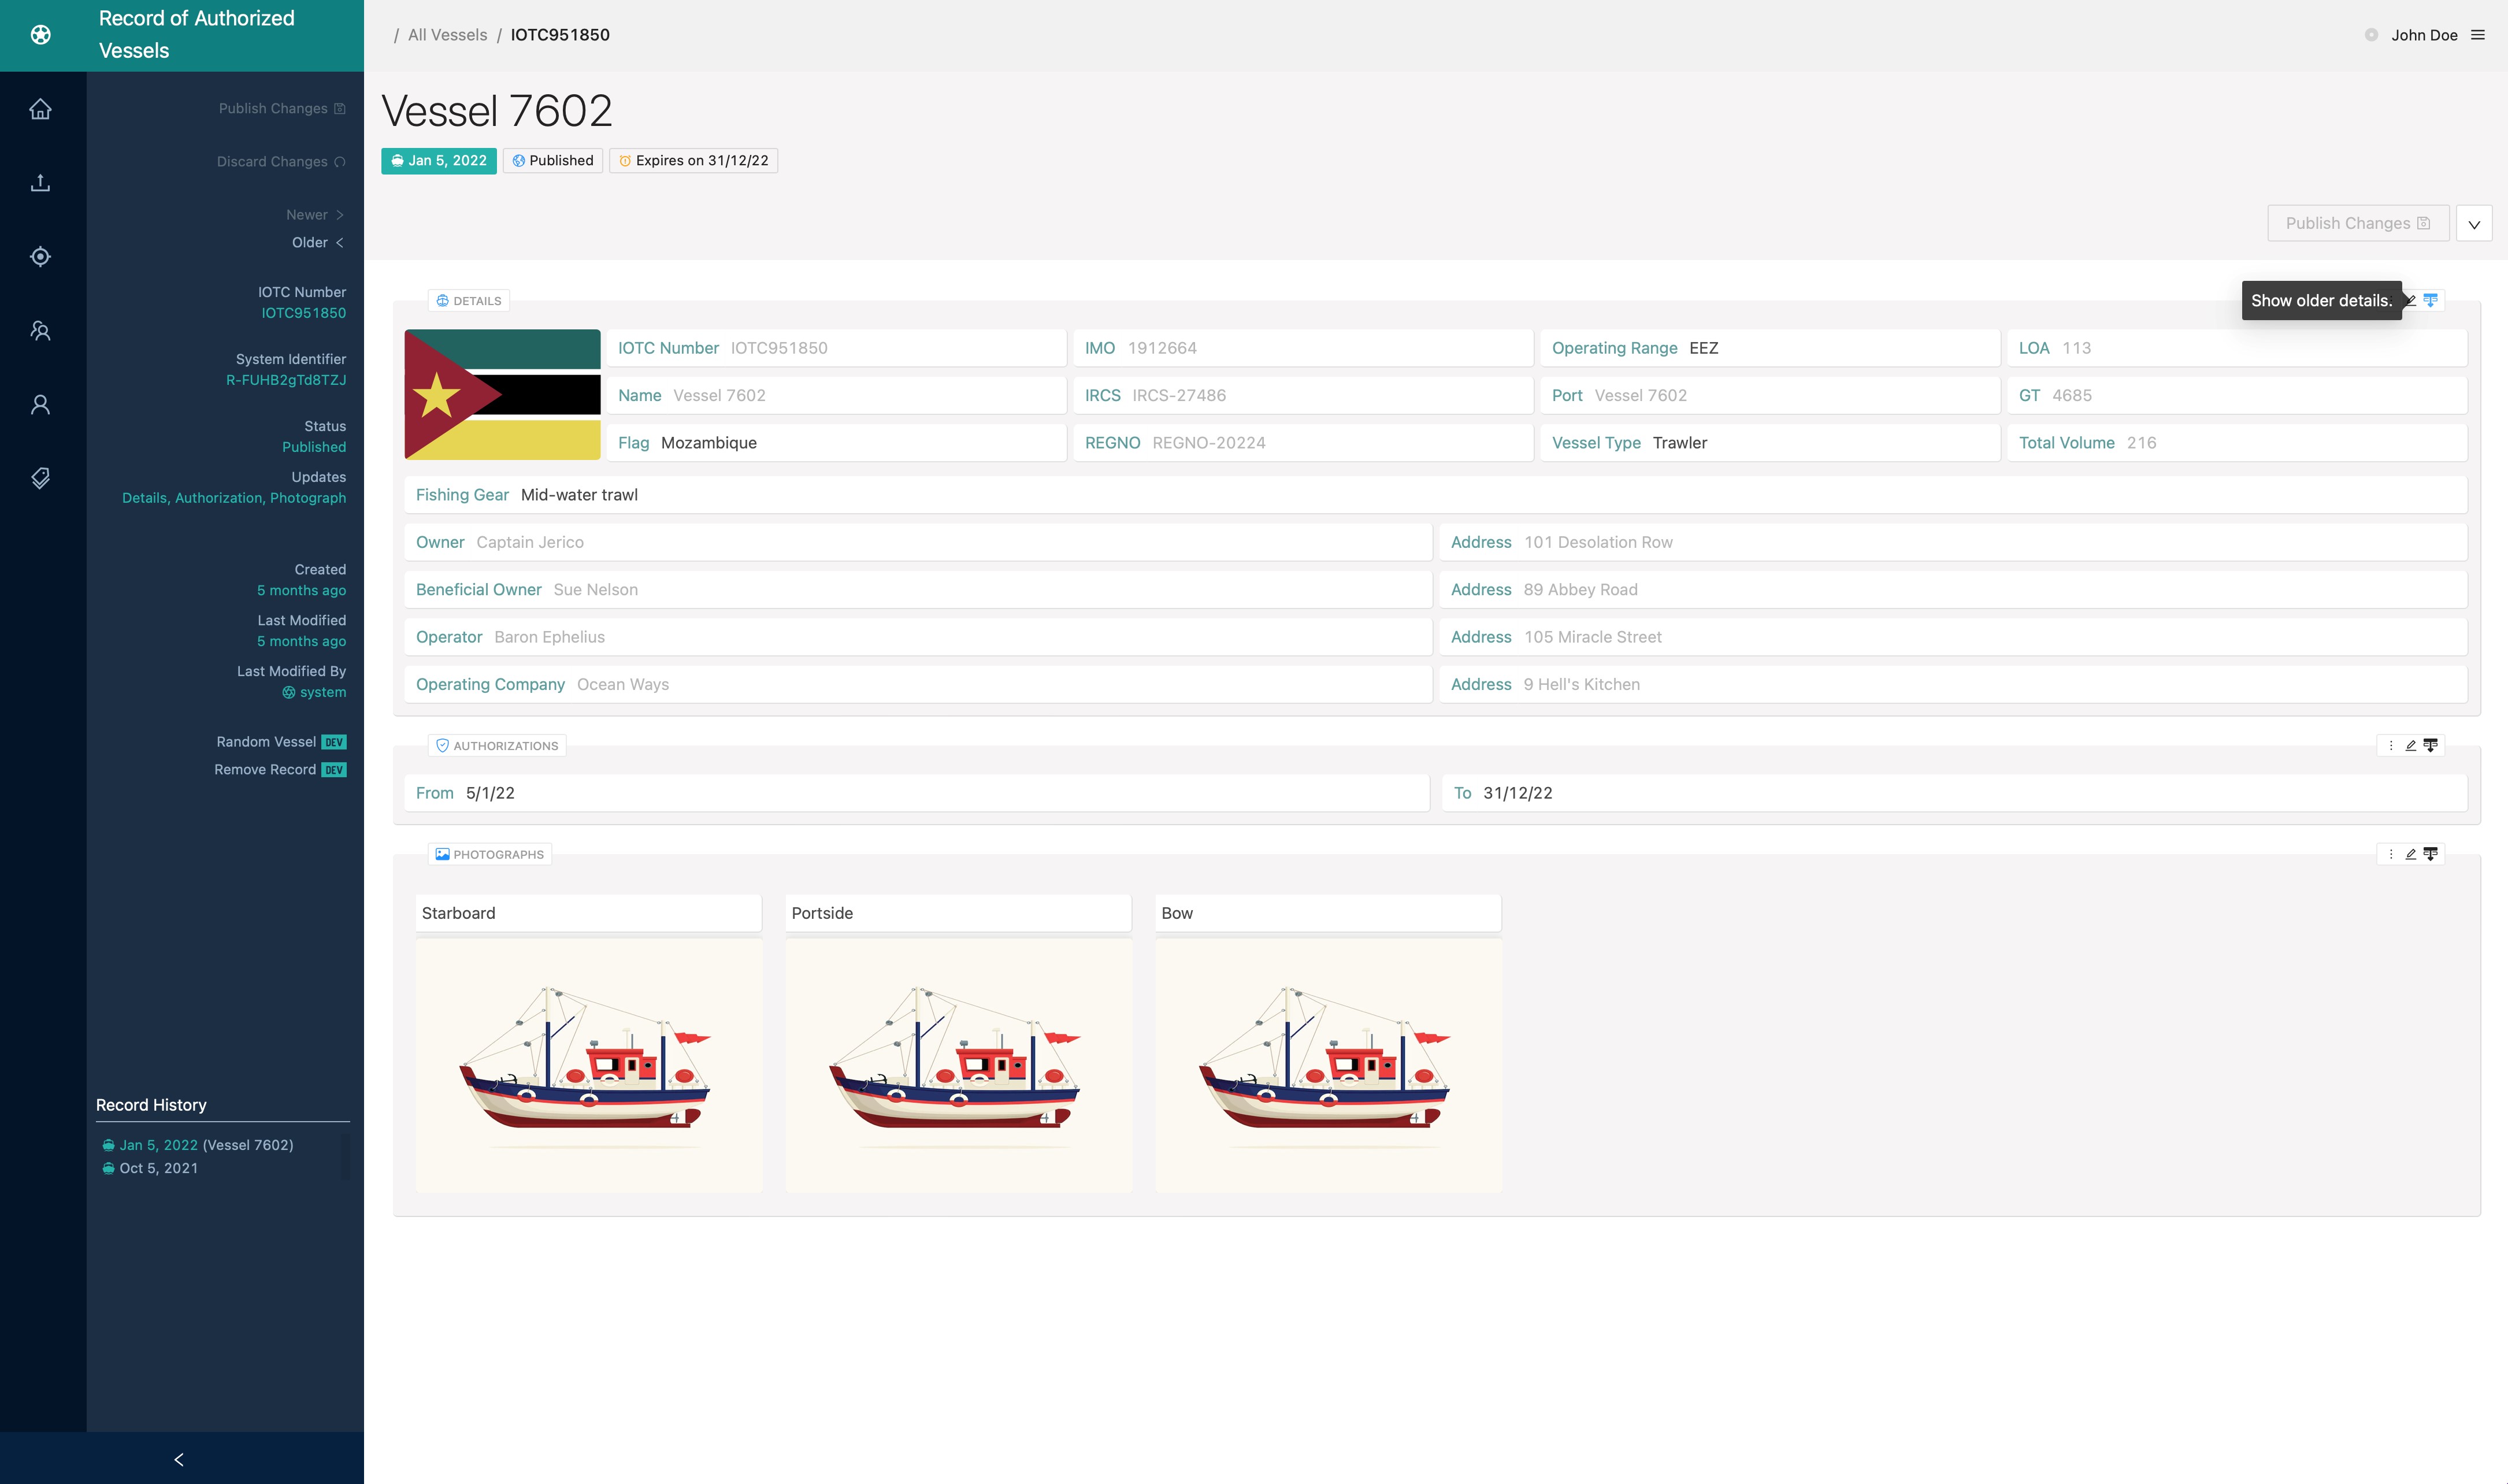Click the Mozambique flag image
The height and width of the screenshot is (1484, 2508).
(x=502, y=395)
